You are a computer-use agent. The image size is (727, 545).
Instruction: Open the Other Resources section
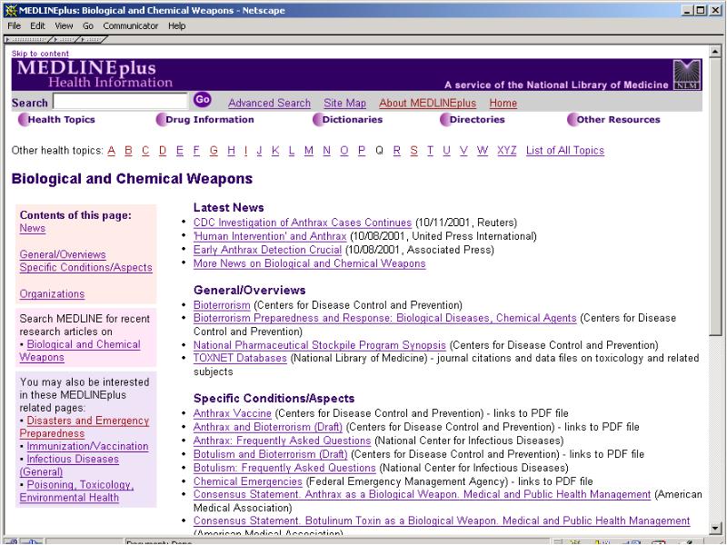point(613,120)
